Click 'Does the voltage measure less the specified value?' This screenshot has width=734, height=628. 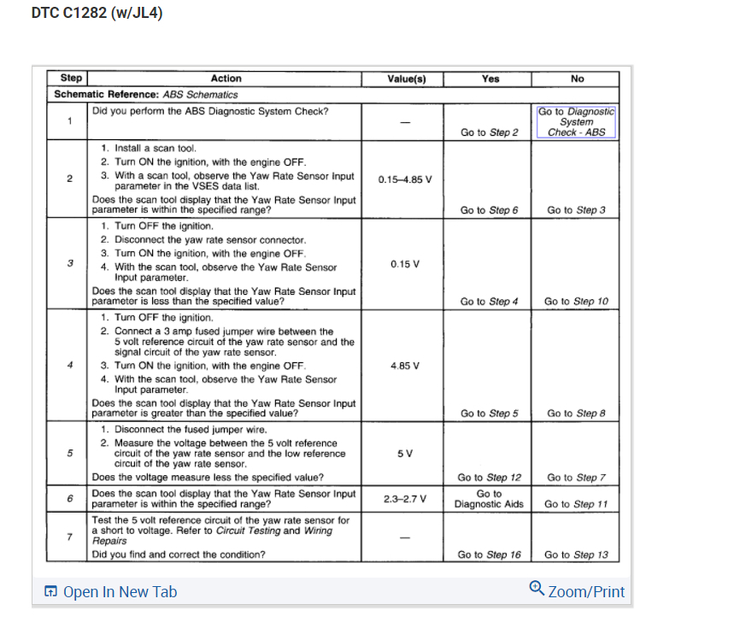pyautogui.click(x=208, y=478)
